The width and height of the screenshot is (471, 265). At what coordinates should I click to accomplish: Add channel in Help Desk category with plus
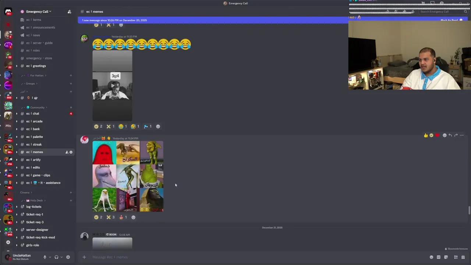pos(71,201)
